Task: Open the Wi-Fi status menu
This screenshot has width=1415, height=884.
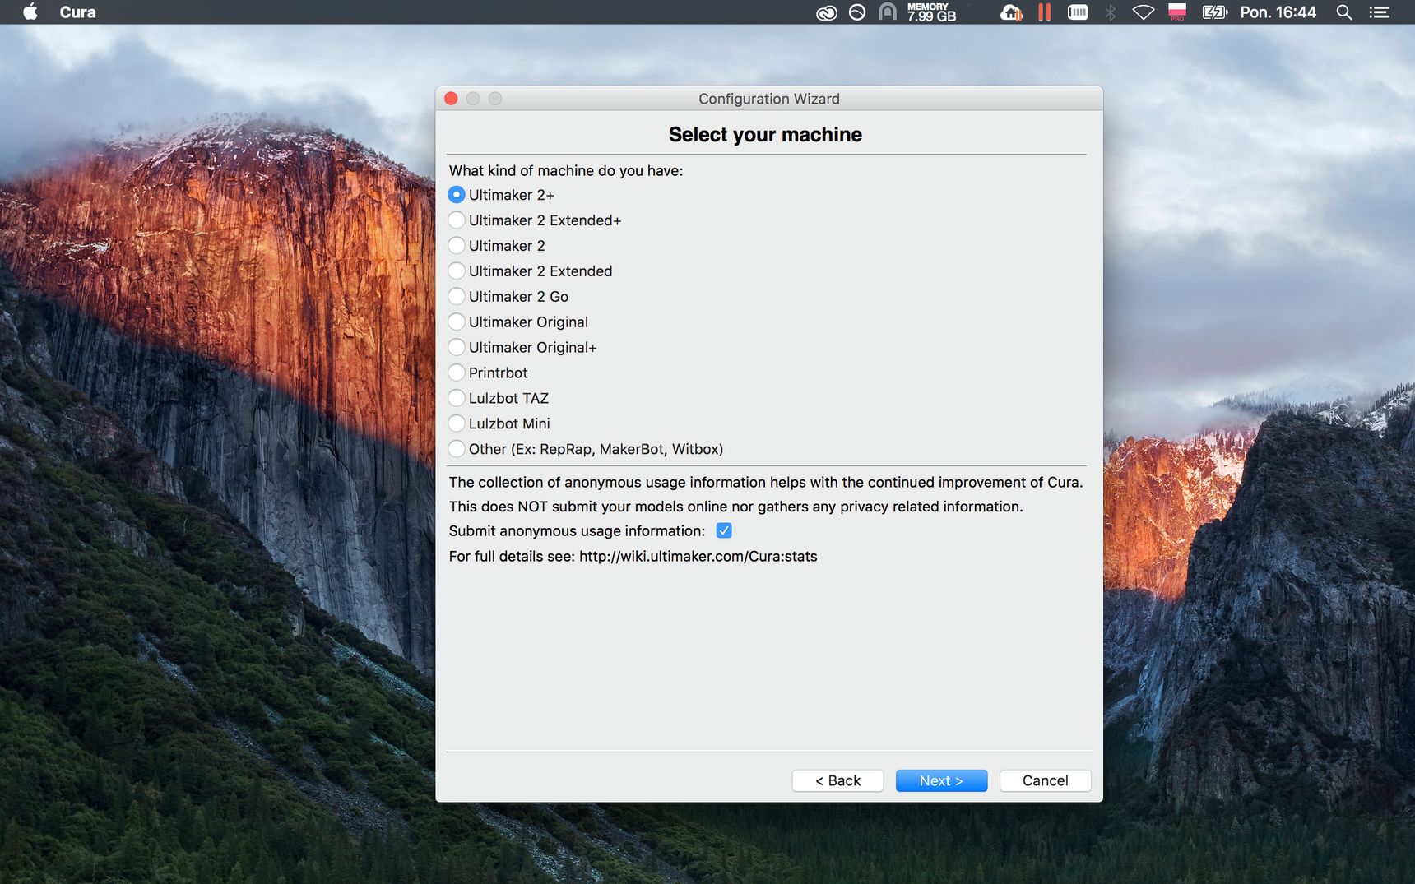Action: click(x=1144, y=12)
